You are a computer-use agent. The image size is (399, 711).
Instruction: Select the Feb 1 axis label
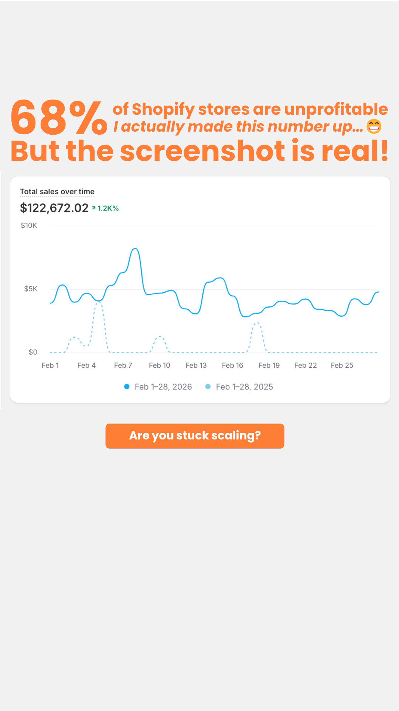tap(50, 365)
